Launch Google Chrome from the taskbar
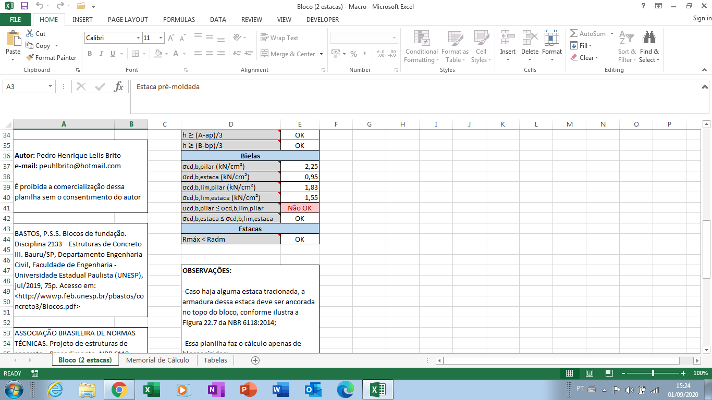The width and height of the screenshot is (712, 400). pos(119,389)
